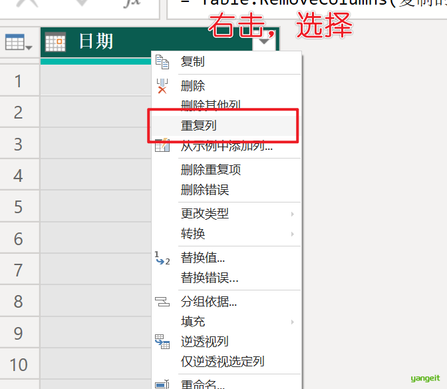447x389 pixels.
Task: Click the copy icon beside 复制
Action: [162, 62]
